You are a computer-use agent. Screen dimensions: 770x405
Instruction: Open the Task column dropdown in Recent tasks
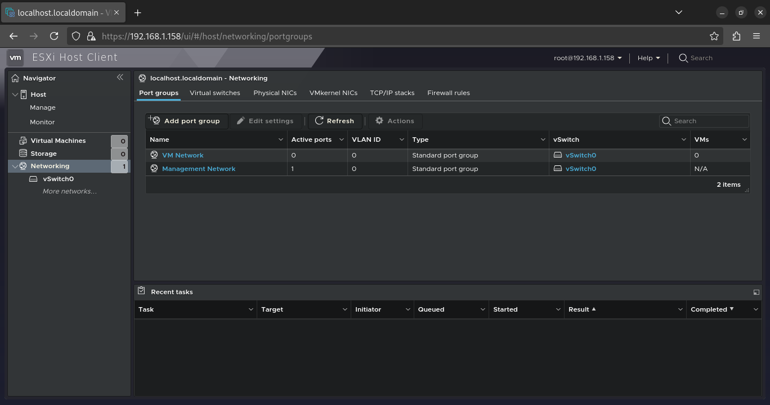point(250,309)
